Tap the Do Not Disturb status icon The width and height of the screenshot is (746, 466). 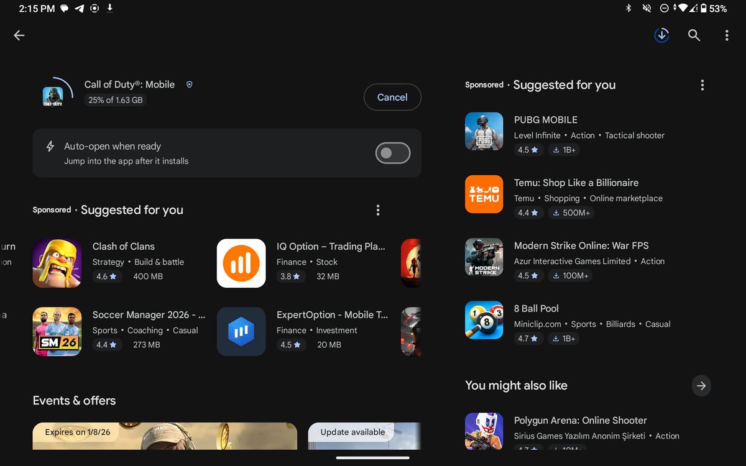[x=664, y=9]
